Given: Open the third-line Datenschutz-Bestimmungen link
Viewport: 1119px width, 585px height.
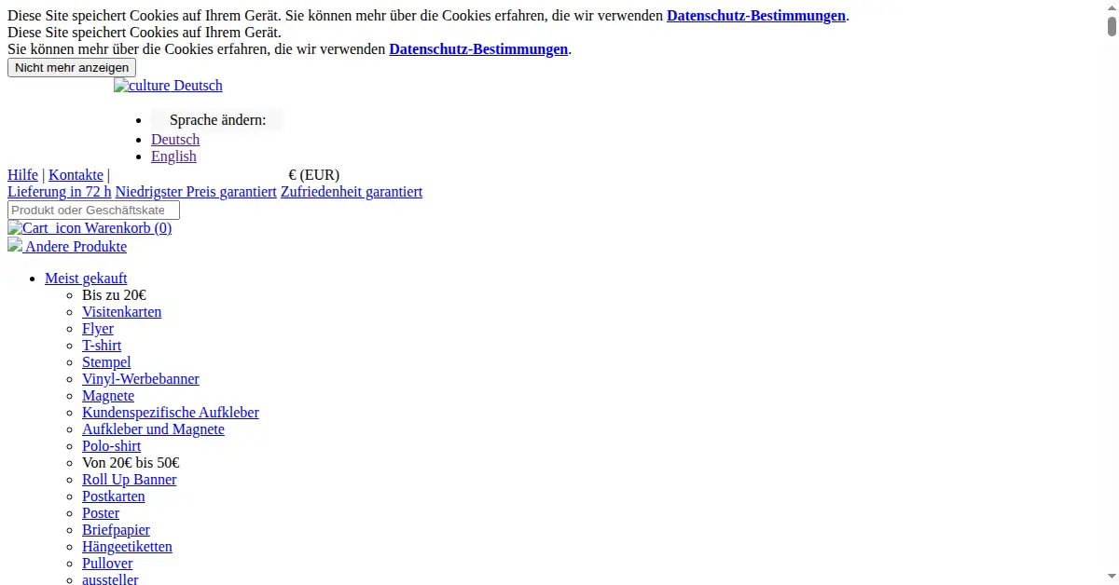Looking at the screenshot, I should [478, 49].
